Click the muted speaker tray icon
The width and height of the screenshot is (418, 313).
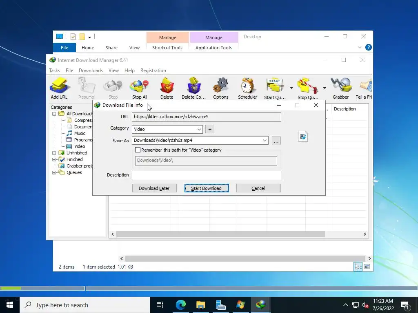pos(365,305)
